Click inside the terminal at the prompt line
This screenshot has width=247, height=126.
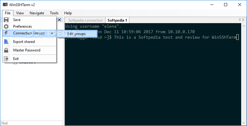pos(152,37)
